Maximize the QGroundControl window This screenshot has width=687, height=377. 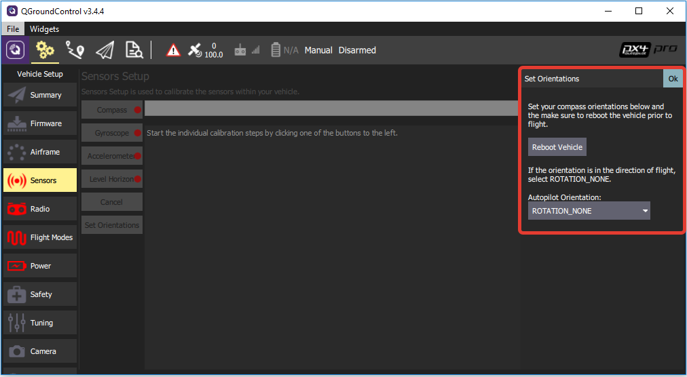[x=639, y=11]
